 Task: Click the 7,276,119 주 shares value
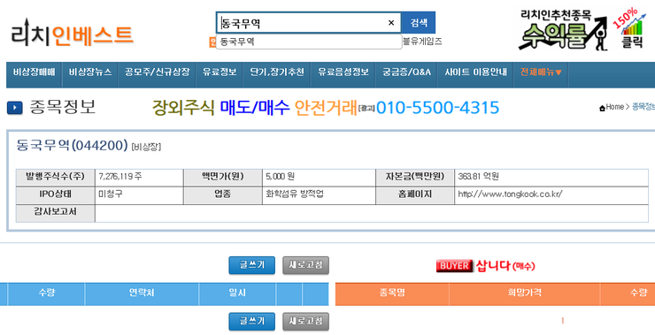[x=119, y=177]
